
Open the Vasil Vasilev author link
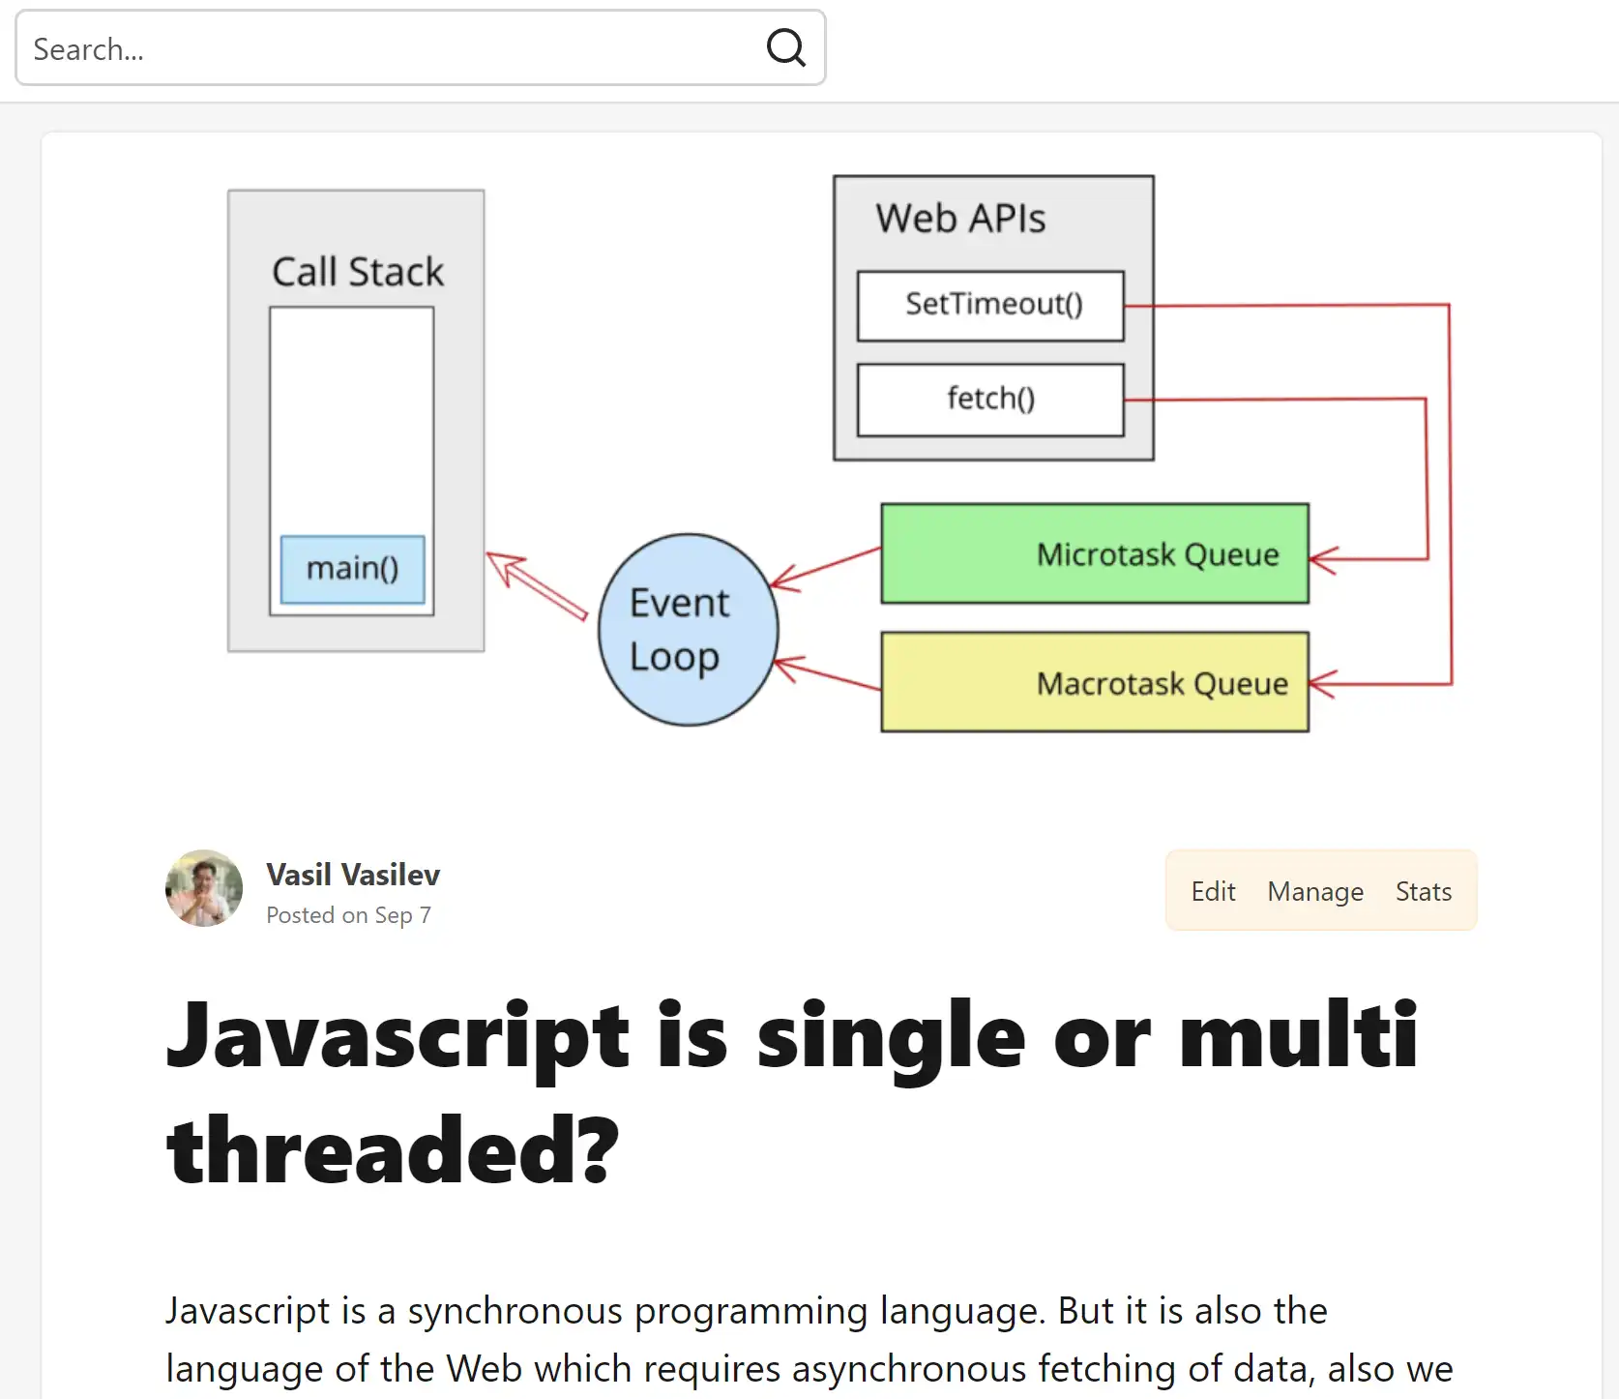pyautogui.click(x=353, y=875)
